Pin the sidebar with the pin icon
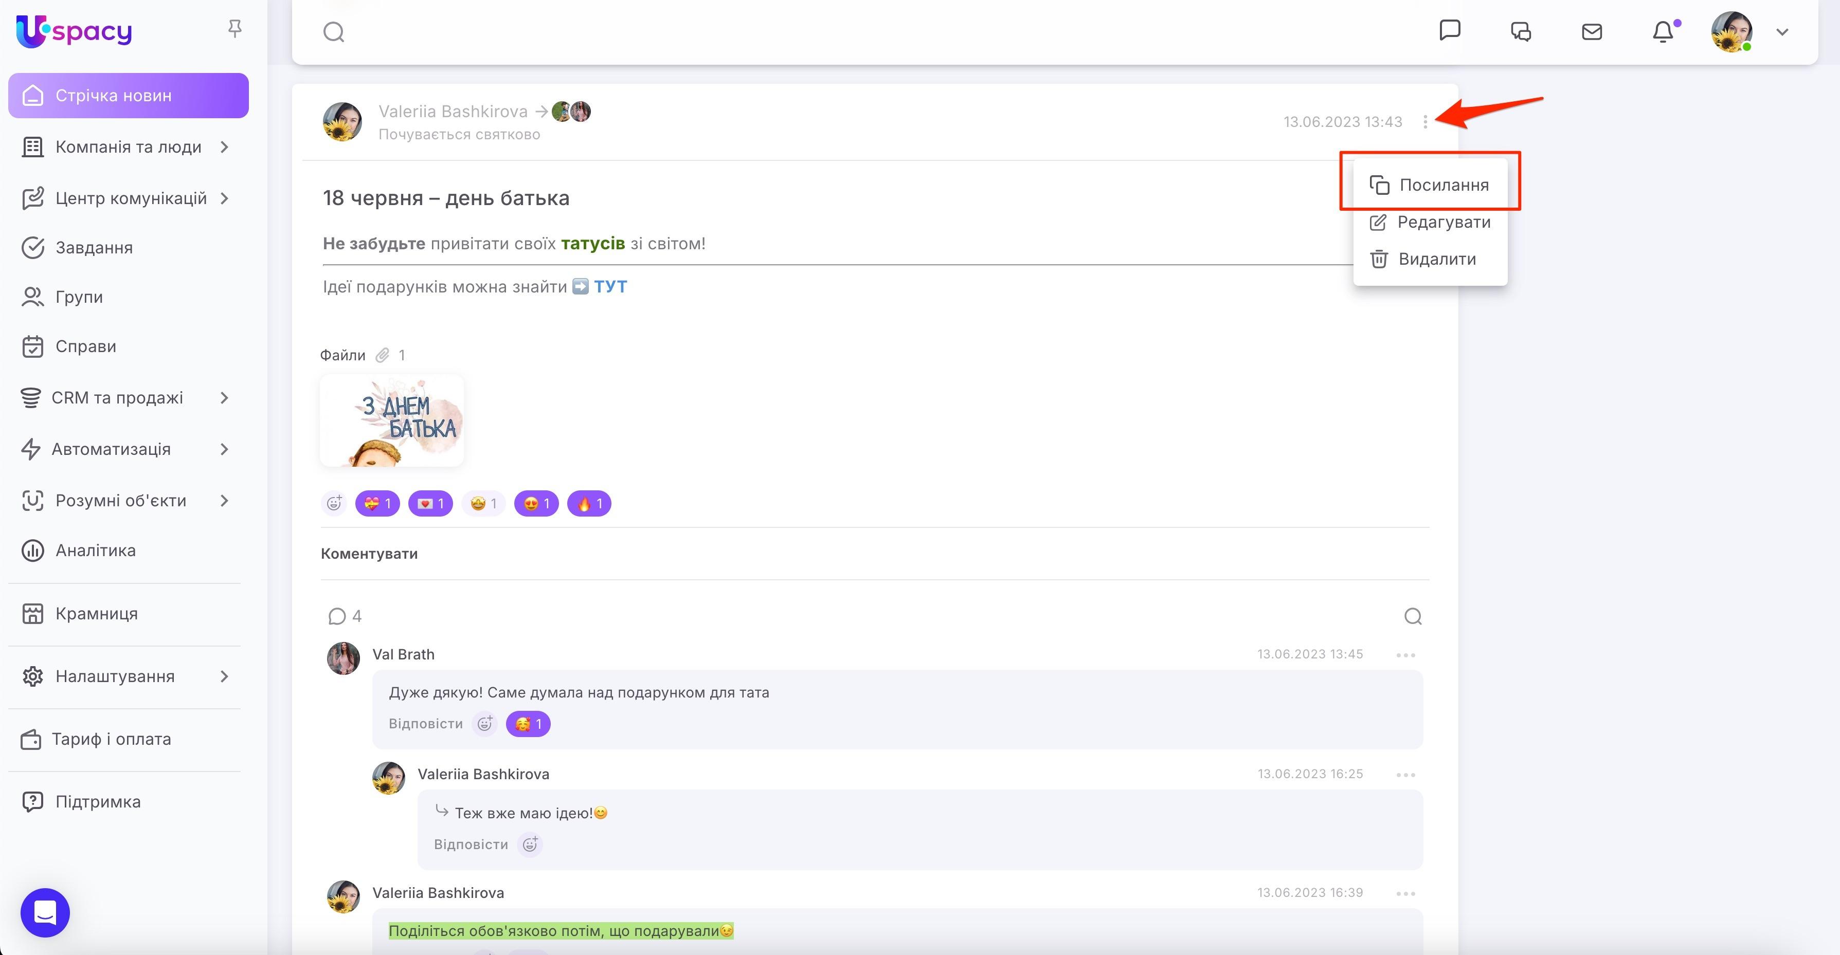1840x955 pixels. coord(234,29)
